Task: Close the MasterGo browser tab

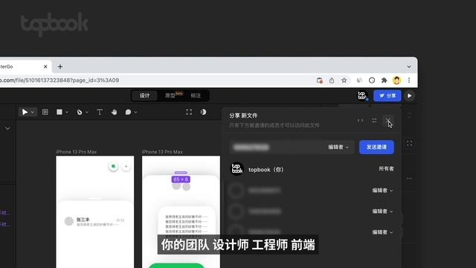Action: coord(45,66)
